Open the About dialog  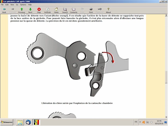coord(108,10)
